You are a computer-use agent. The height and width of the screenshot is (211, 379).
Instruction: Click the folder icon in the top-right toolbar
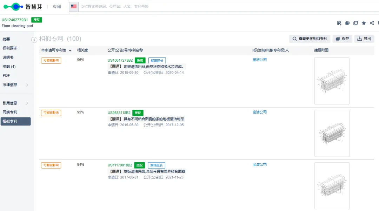click(347, 23)
